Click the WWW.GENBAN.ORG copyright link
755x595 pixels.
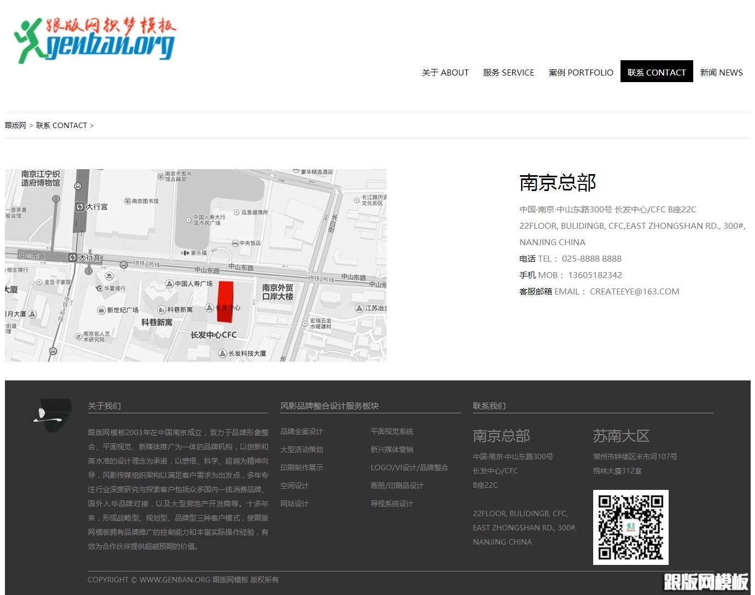175,580
